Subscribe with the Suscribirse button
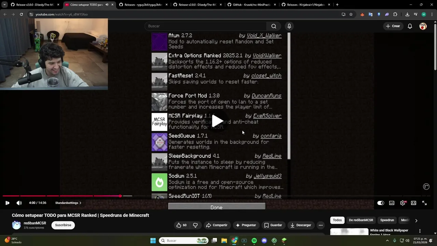Viewport: 437px width, 246px height. pos(63,225)
